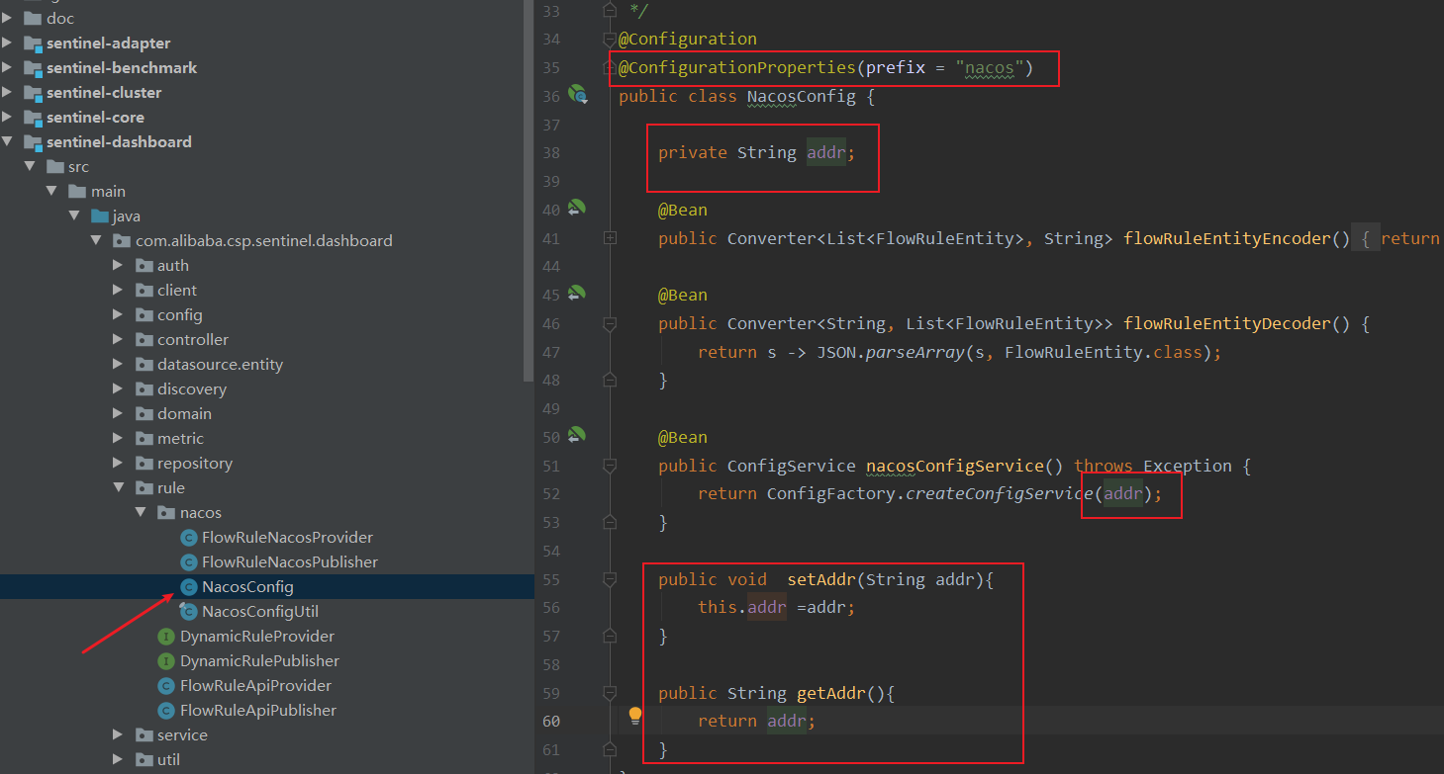Click the auth package folder icon
1444x774 pixels.
144,266
